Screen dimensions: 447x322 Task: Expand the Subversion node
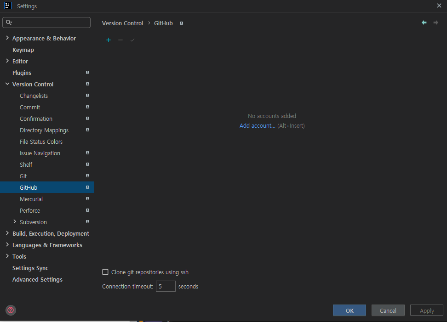(x=15, y=221)
